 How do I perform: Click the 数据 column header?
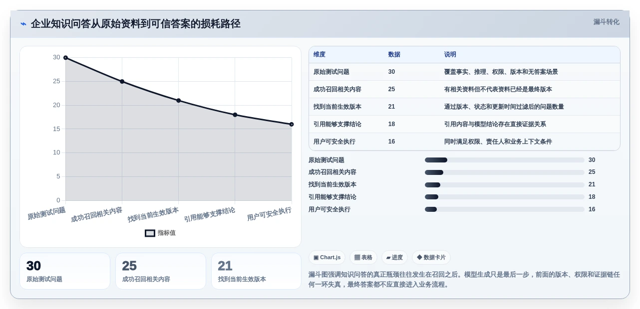pyautogui.click(x=394, y=55)
